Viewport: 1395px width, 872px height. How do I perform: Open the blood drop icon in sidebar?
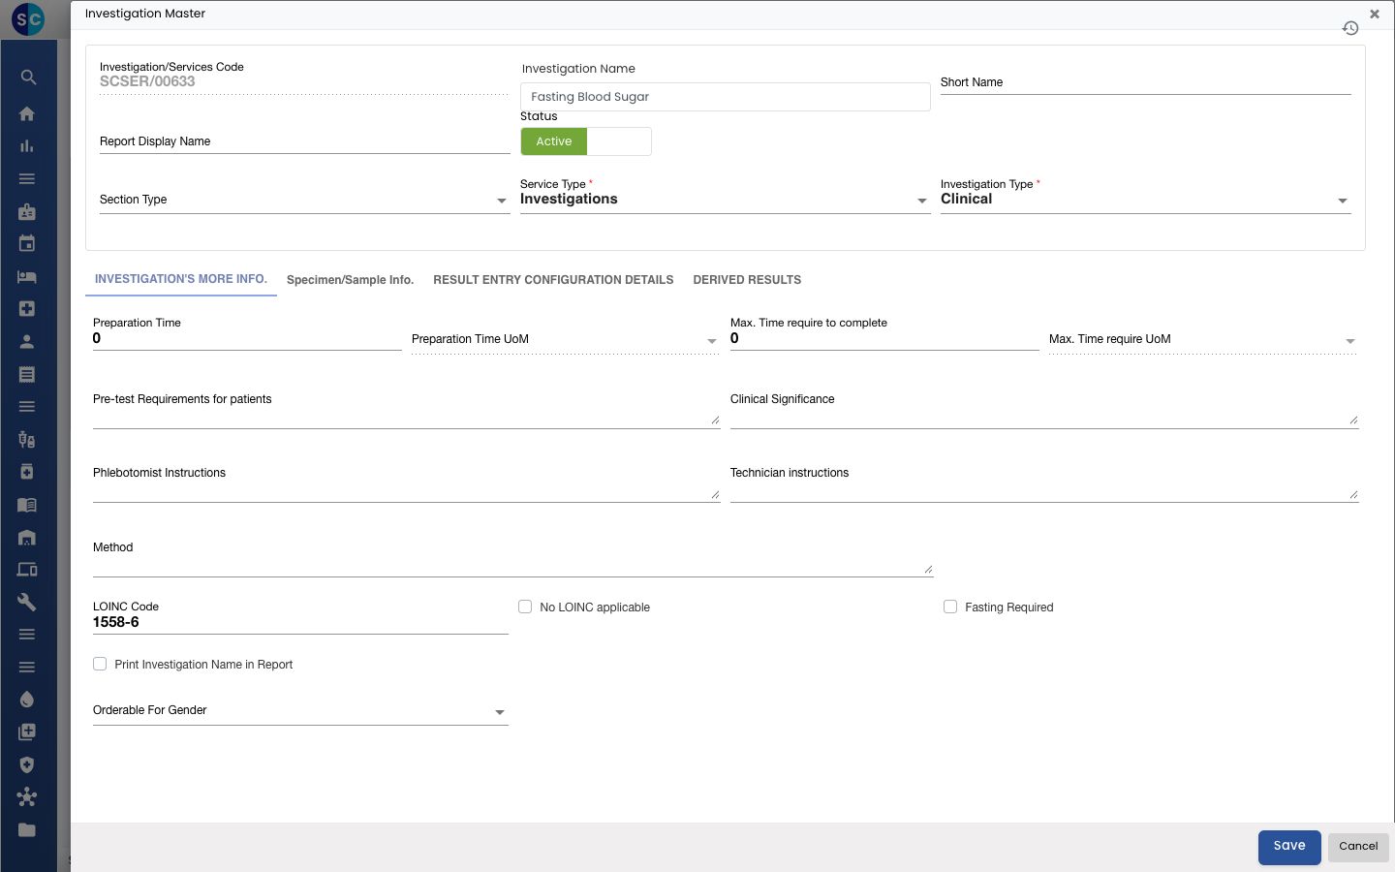(x=27, y=700)
